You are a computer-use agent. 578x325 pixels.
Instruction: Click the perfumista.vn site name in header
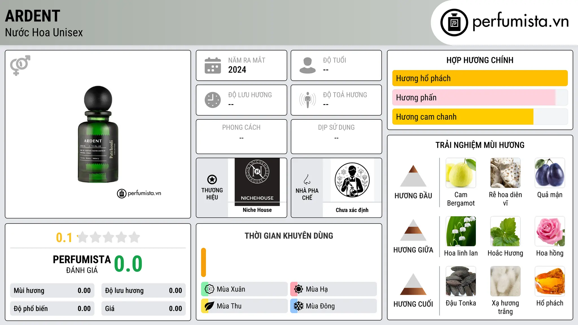point(520,22)
